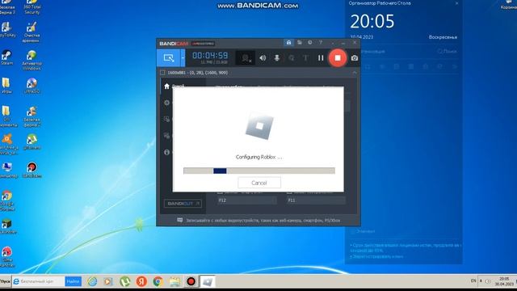
Task: Click the F11 hotkey field
Action: (x=316, y=200)
